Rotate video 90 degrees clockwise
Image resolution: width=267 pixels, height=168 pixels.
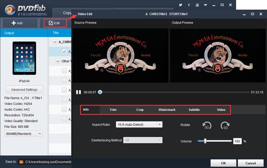225,126
